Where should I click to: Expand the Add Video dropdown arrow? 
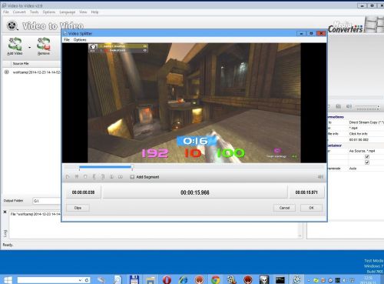click(x=30, y=48)
